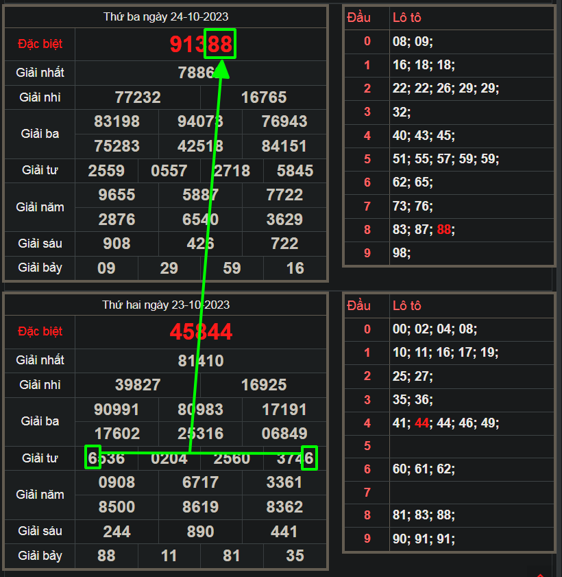
Task: Click sixth prize number 908
Action: [x=117, y=244]
